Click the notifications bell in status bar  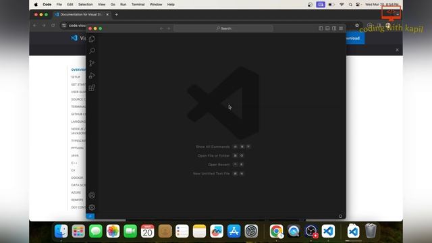[x=340, y=216]
